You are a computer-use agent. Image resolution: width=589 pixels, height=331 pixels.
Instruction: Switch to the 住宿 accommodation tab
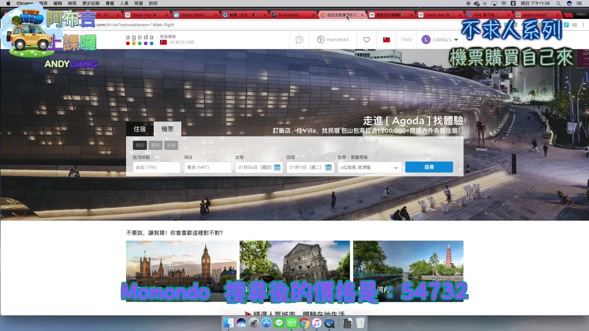click(x=140, y=130)
